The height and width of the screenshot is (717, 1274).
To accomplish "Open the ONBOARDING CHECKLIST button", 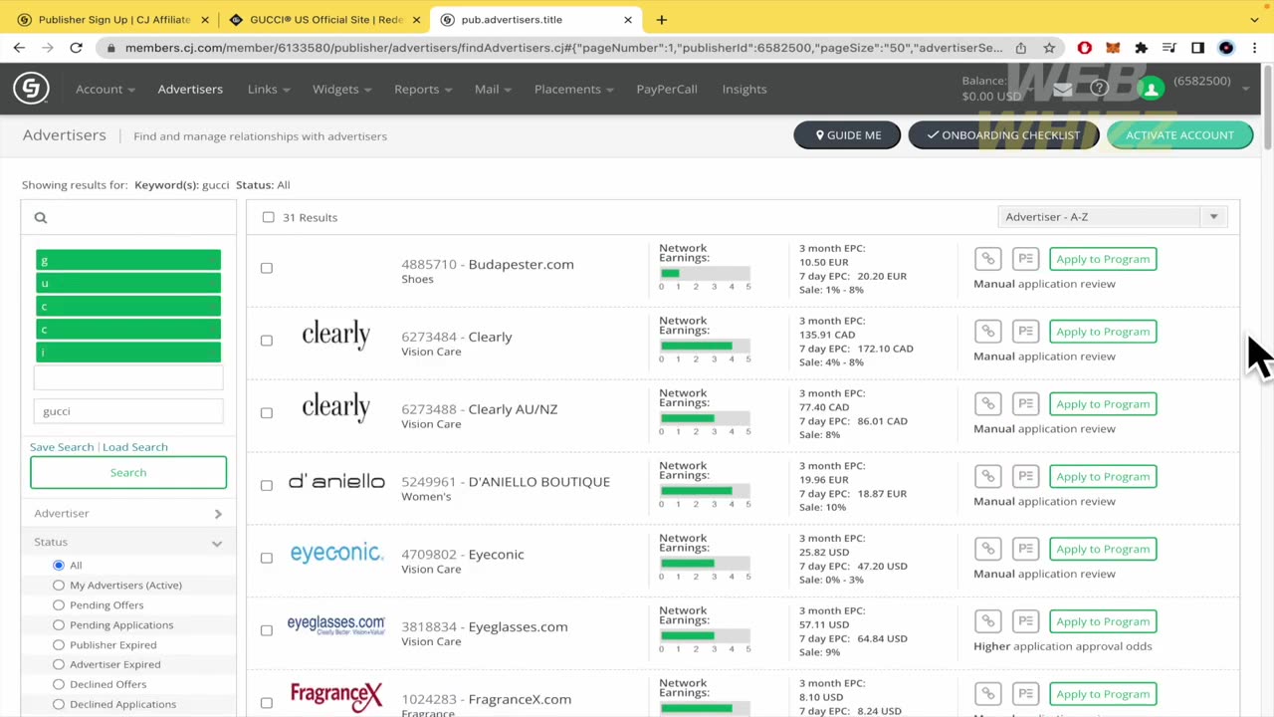I will 1003,135.
